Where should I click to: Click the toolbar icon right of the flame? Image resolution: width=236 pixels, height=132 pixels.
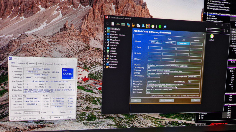click(x=138, y=26)
